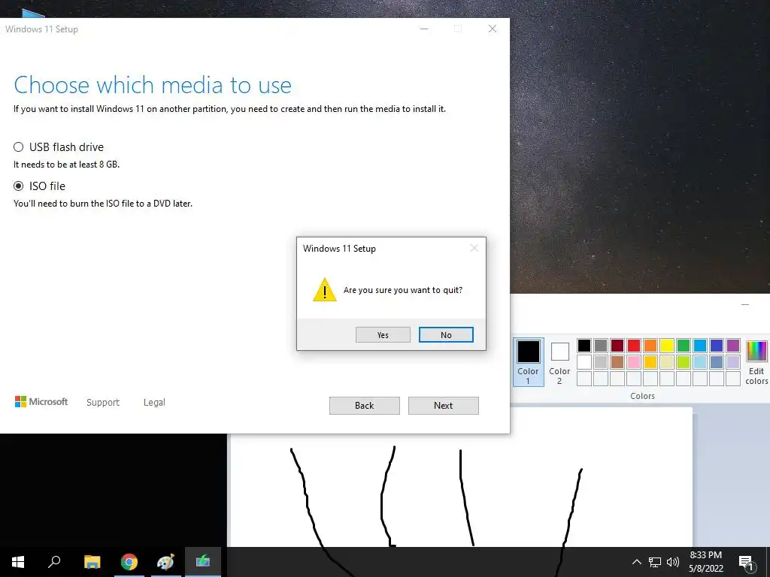
Task: Confirm quitting with the Yes button
Action: click(x=383, y=334)
